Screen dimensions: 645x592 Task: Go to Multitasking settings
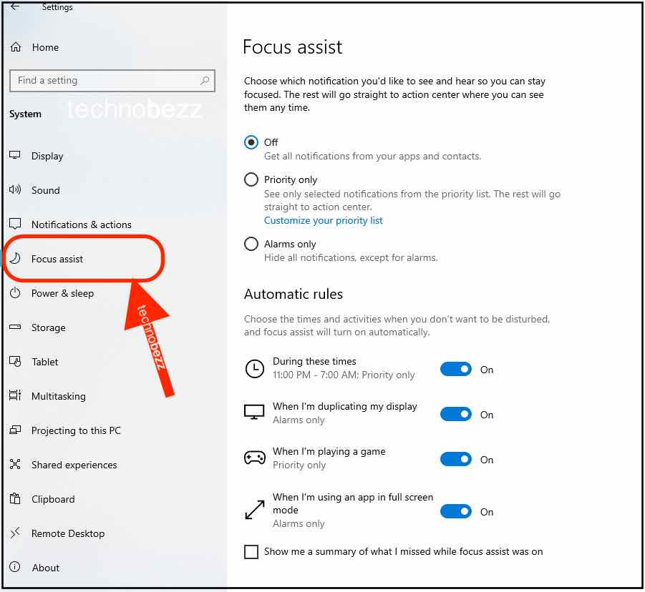(x=59, y=396)
